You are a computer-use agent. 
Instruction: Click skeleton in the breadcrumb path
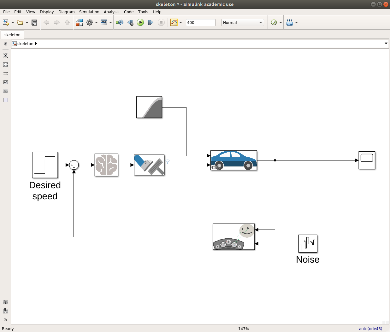pyautogui.click(x=25, y=44)
